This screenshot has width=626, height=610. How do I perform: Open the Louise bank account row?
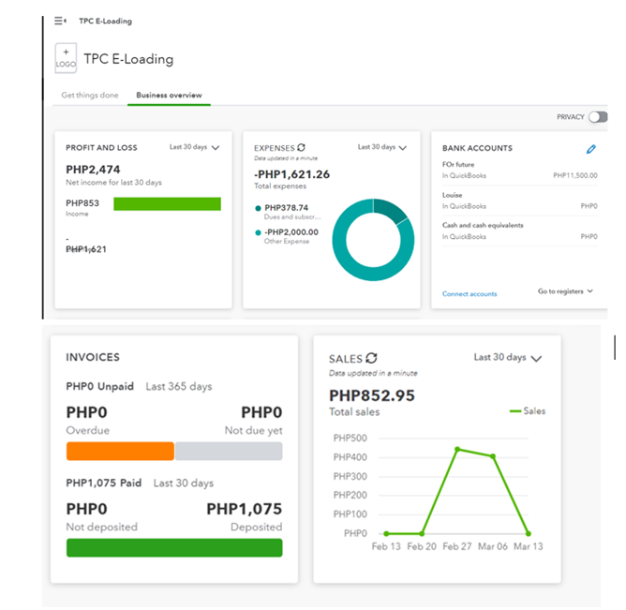click(x=519, y=201)
